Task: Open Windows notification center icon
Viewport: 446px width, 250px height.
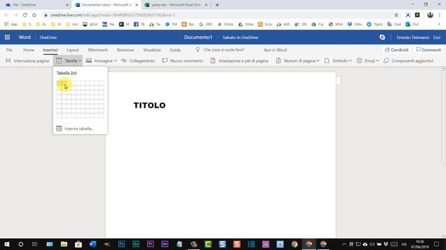Action: (437, 244)
